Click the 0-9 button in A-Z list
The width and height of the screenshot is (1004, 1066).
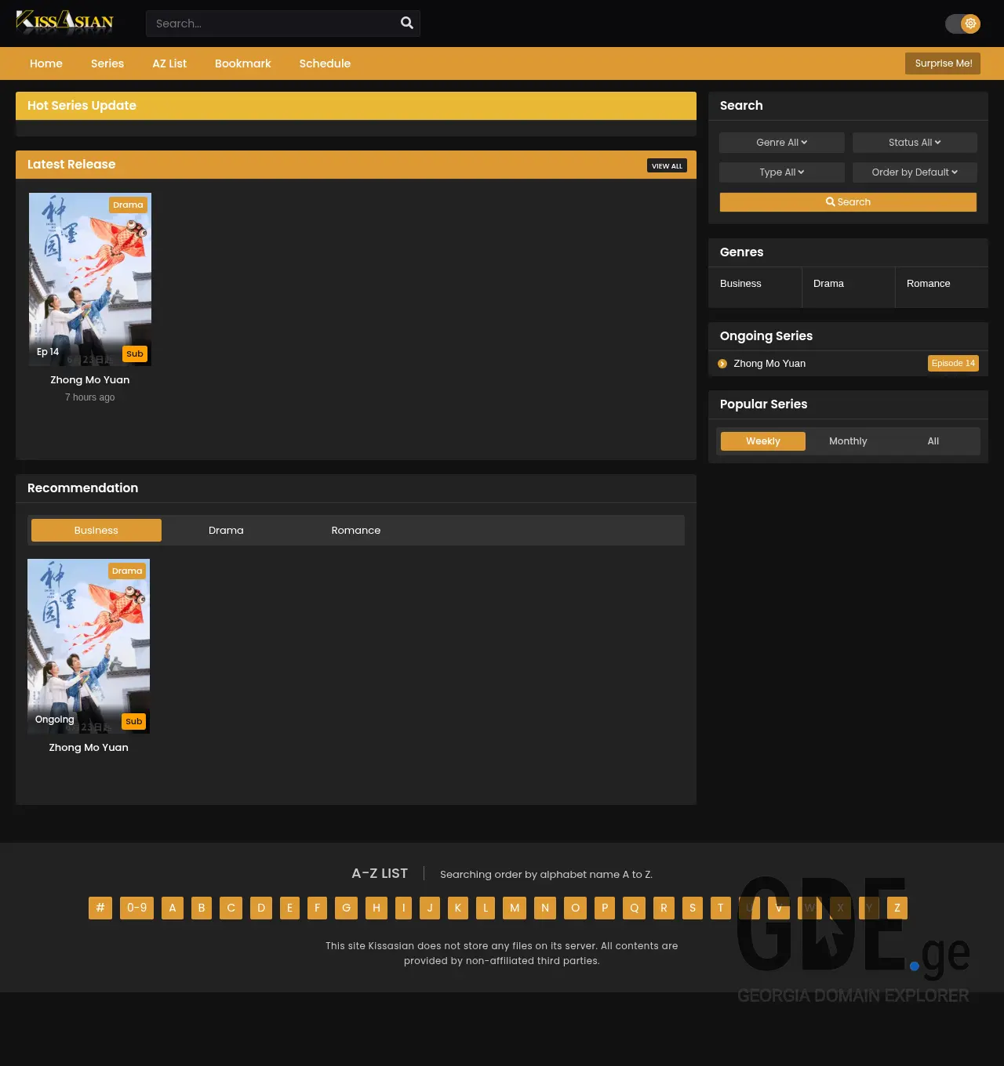[x=137, y=908]
